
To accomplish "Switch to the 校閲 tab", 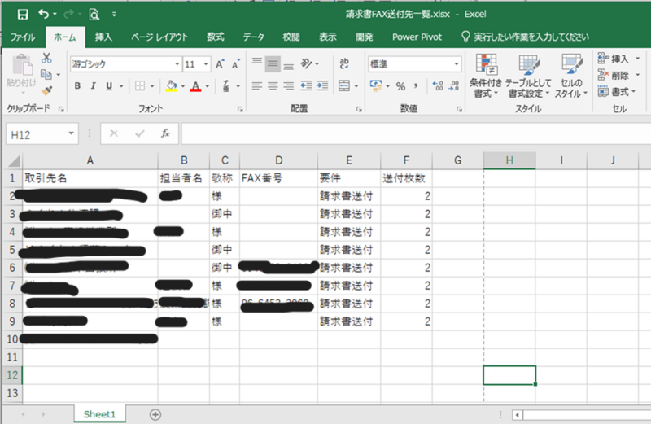I will pos(291,37).
